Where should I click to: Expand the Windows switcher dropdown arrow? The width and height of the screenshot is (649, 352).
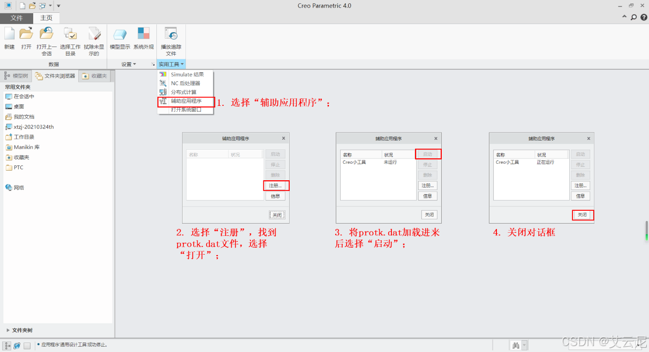coord(50,5)
